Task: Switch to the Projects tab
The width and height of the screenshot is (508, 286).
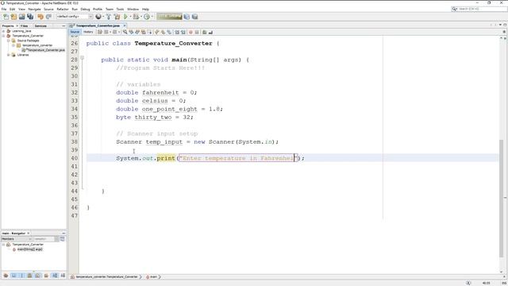Action: (8, 25)
